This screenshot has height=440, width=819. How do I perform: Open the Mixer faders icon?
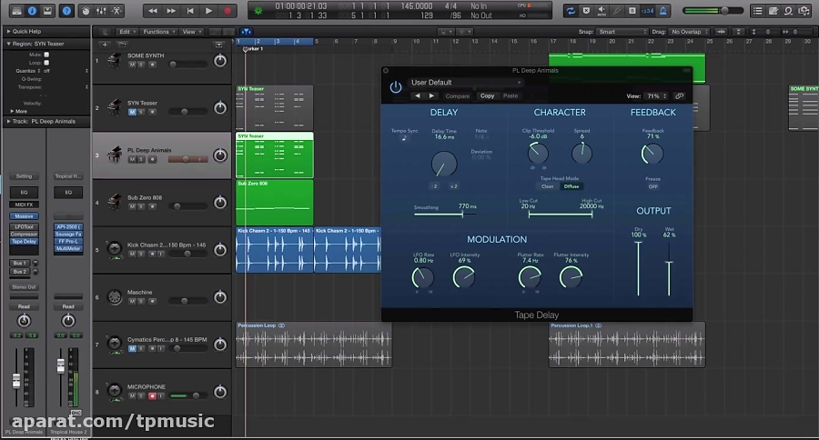(101, 10)
